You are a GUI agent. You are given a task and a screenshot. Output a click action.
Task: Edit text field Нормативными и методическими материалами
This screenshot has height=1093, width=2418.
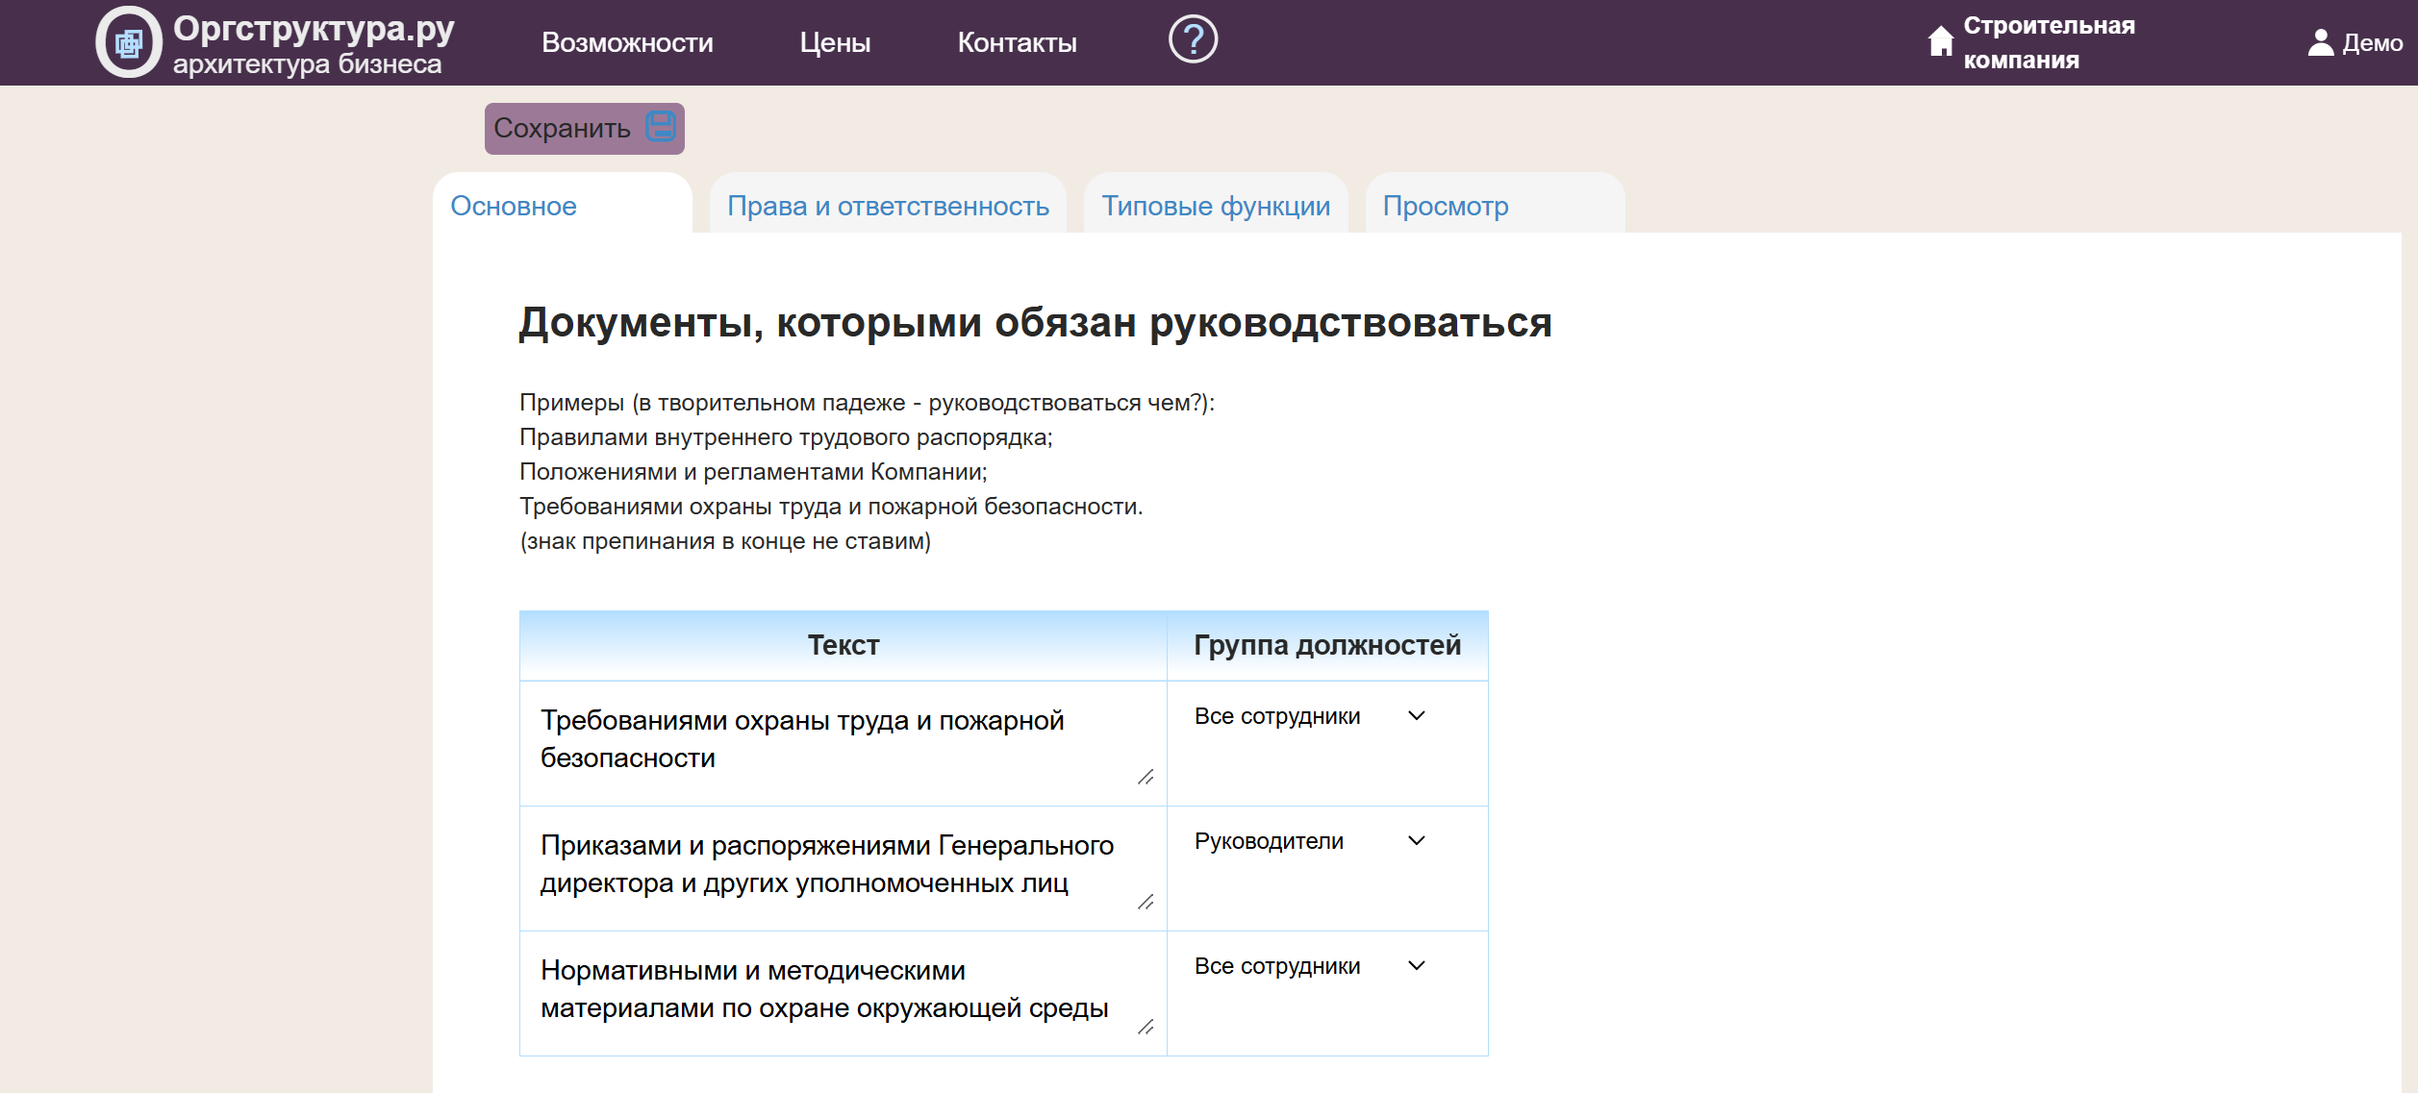click(844, 992)
